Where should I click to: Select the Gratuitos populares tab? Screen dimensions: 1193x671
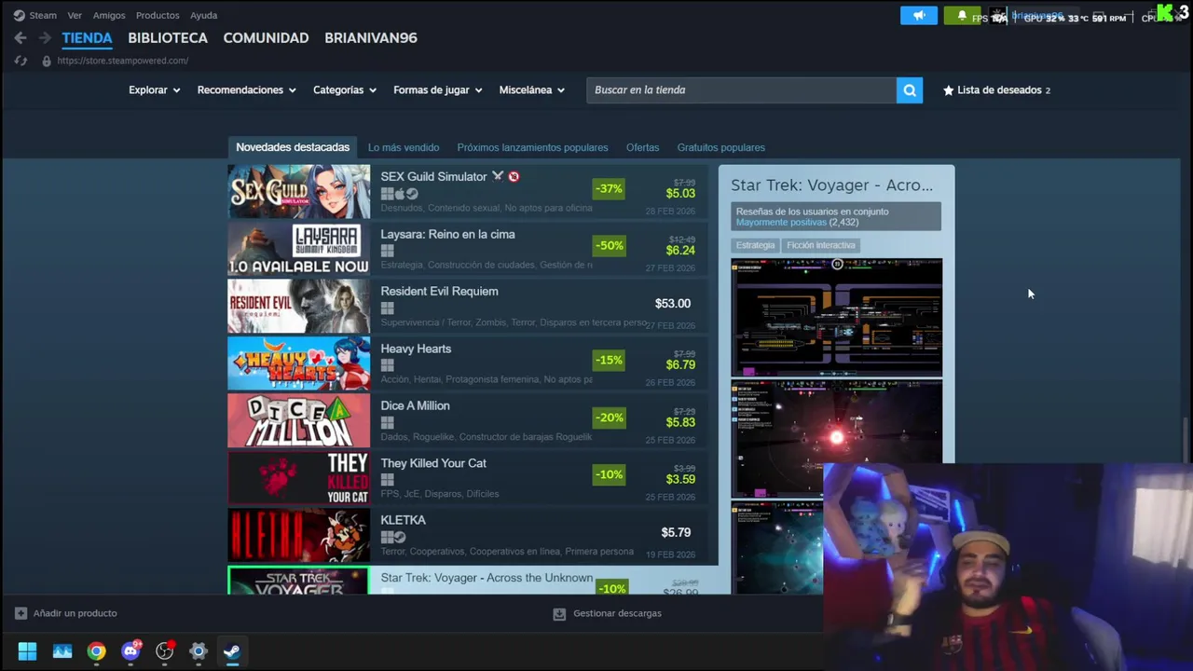tap(721, 147)
